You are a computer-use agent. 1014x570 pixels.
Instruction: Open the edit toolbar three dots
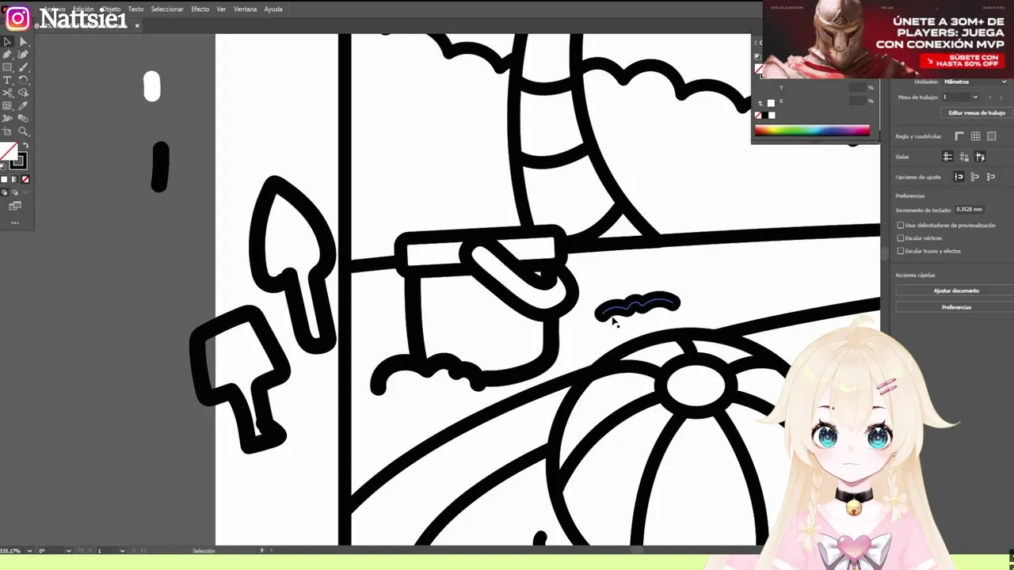15,222
